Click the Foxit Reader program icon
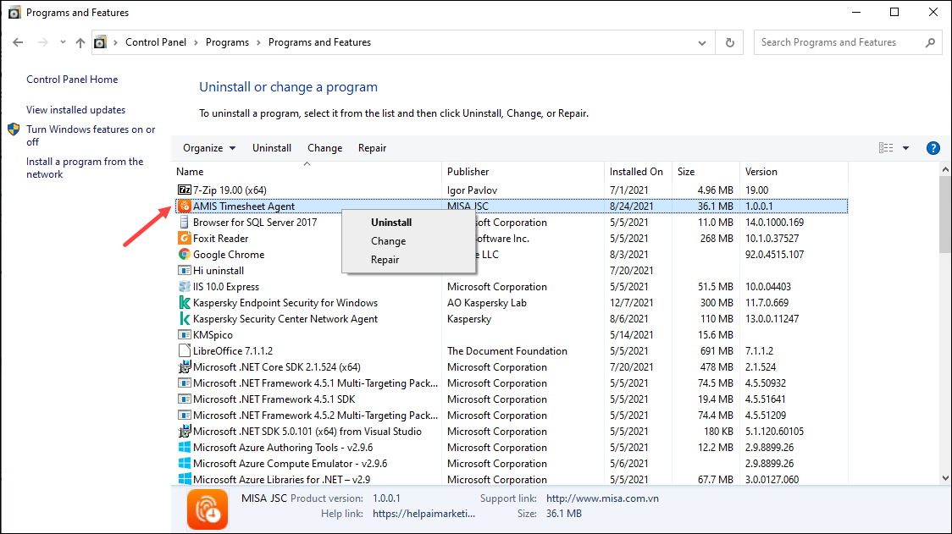 pyautogui.click(x=185, y=239)
